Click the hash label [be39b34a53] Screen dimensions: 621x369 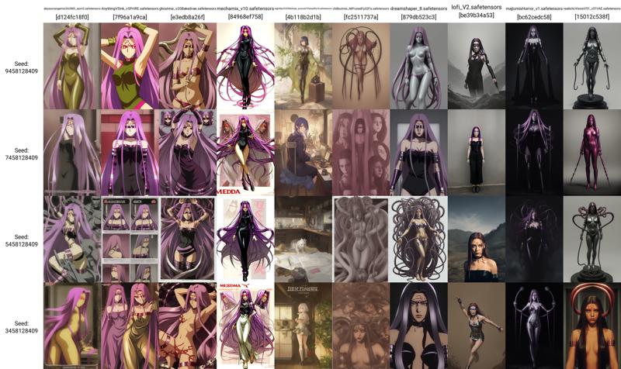477,16
